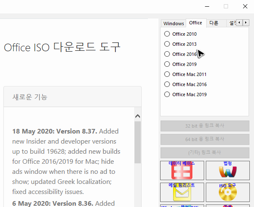
Task: Open the 데이터 베이스 database button
Action: [x=182, y=170]
